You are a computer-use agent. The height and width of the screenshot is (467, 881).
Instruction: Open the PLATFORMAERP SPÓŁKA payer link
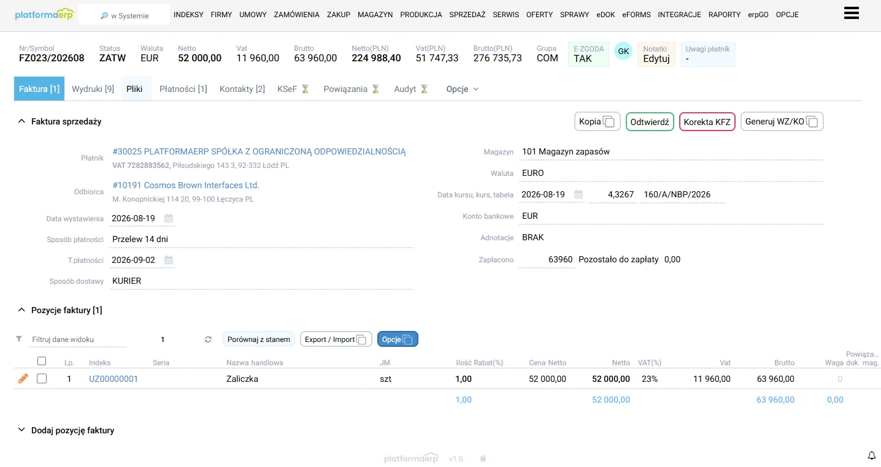pyautogui.click(x=259, y=151)
